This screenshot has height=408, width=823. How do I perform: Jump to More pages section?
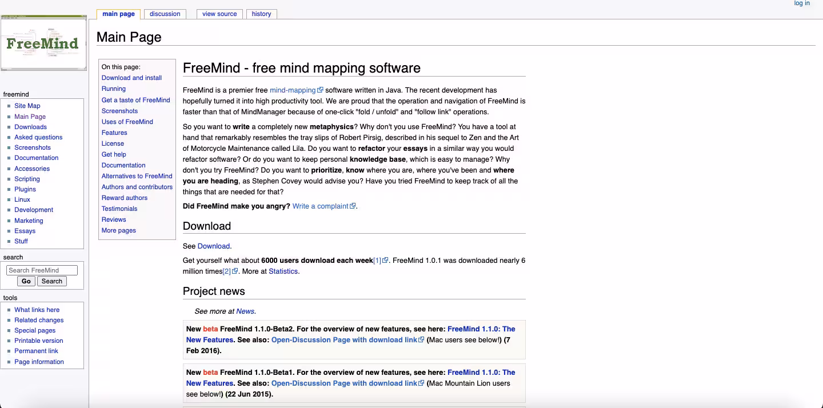(119, 230)
